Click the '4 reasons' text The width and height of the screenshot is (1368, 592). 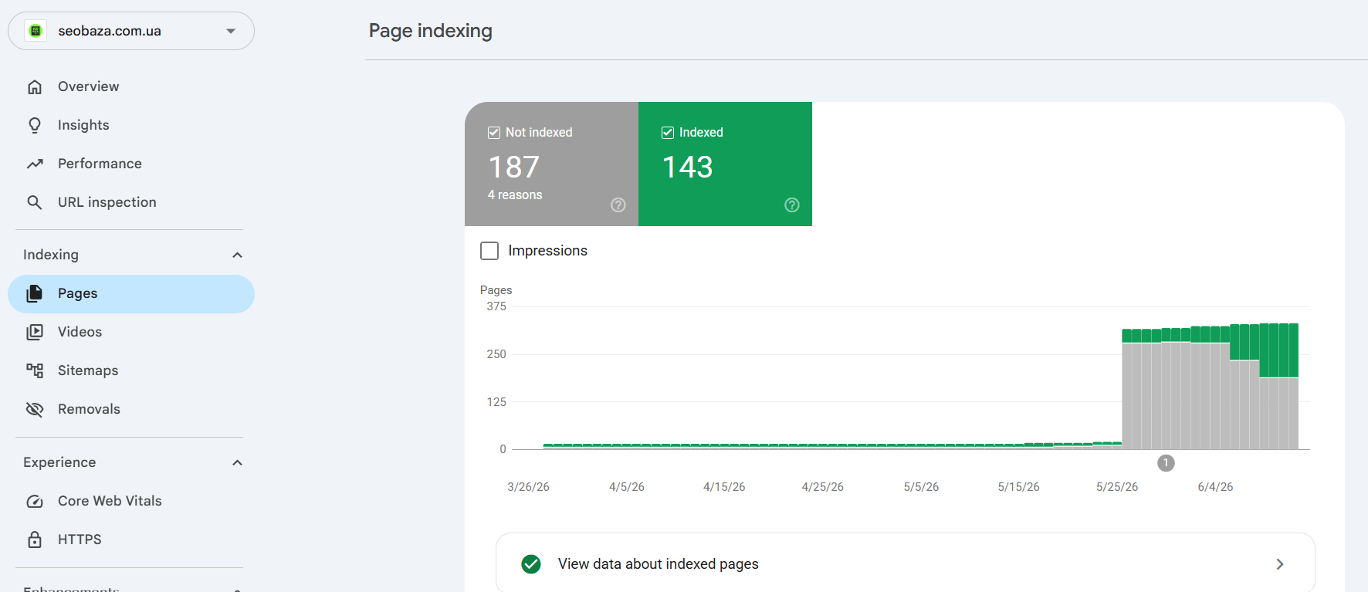pyautogui.click(x=515, y=195)
